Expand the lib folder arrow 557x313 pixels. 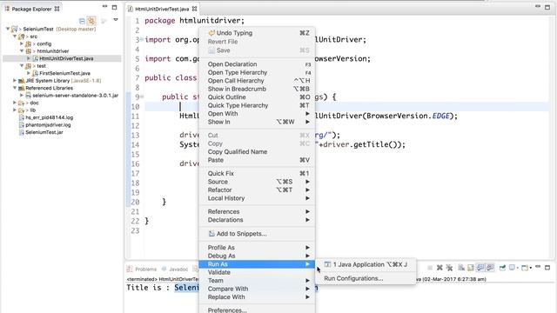pyautogui.click(x=15, y=110)
